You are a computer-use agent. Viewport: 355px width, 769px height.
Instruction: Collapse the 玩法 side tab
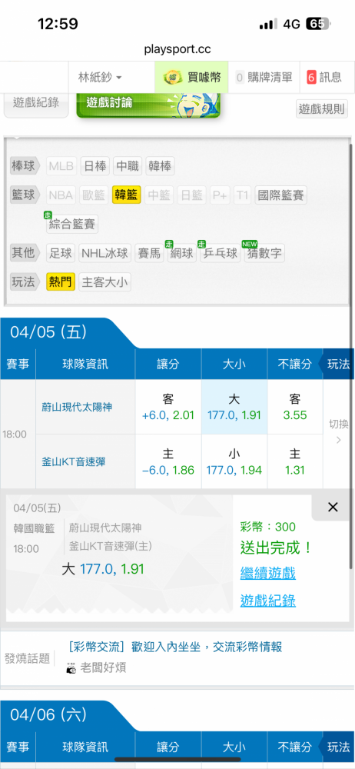tap(337, 364)
